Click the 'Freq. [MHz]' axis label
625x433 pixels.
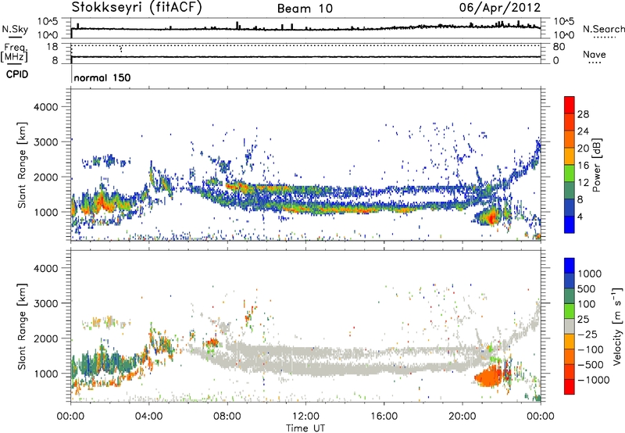[x=14, y=52]
